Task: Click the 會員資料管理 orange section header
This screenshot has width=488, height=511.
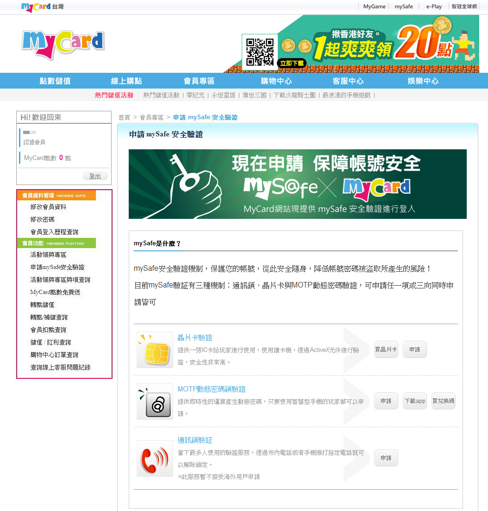Action: tap(56, 196)
